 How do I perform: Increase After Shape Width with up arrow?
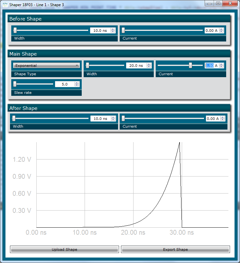tap(113, 117)
